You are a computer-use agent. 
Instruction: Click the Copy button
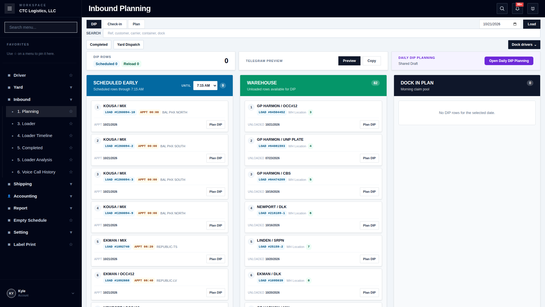click(x=372, y=61)
